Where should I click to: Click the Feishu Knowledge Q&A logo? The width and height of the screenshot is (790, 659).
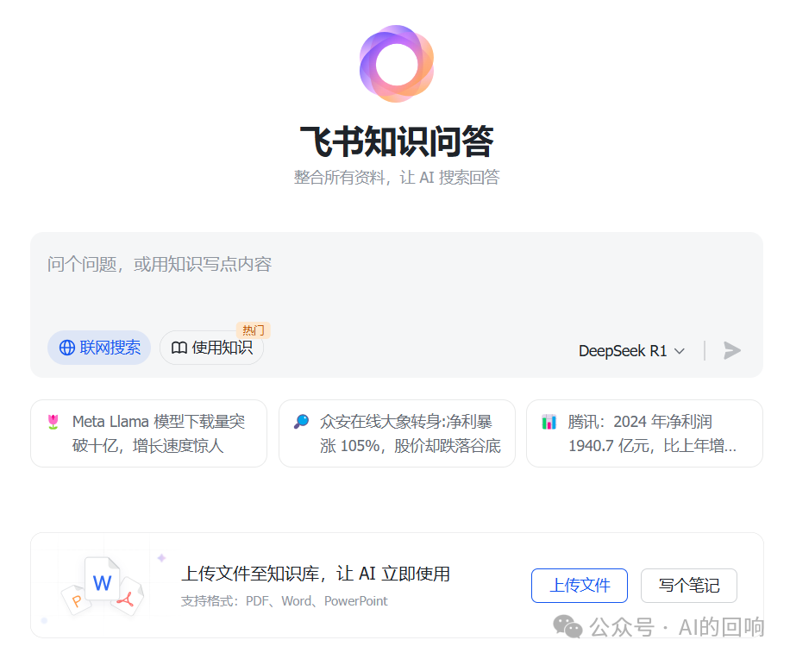(397, 64)
